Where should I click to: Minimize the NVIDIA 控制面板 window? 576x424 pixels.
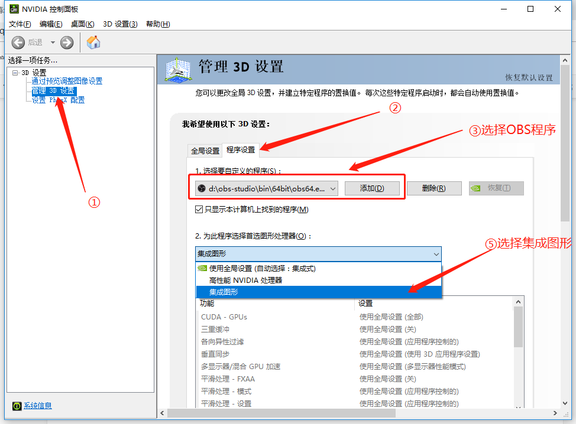click(x=504, y=9)
